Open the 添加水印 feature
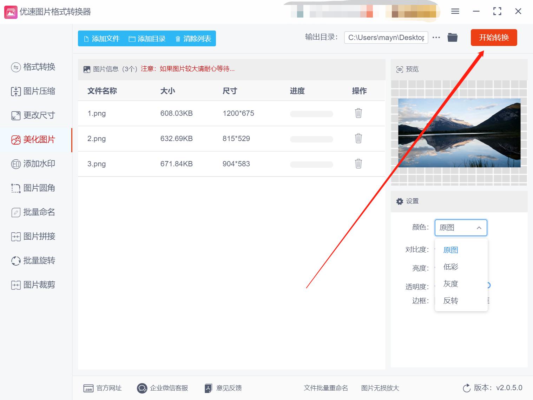Viewport: 533px width, 400px height. pyautogui.click(x=35, y=164)
